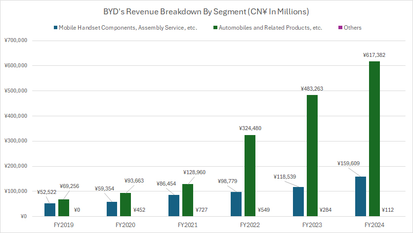
Task: Click the ¥300,000 axis label
Action: coord(16,141)
